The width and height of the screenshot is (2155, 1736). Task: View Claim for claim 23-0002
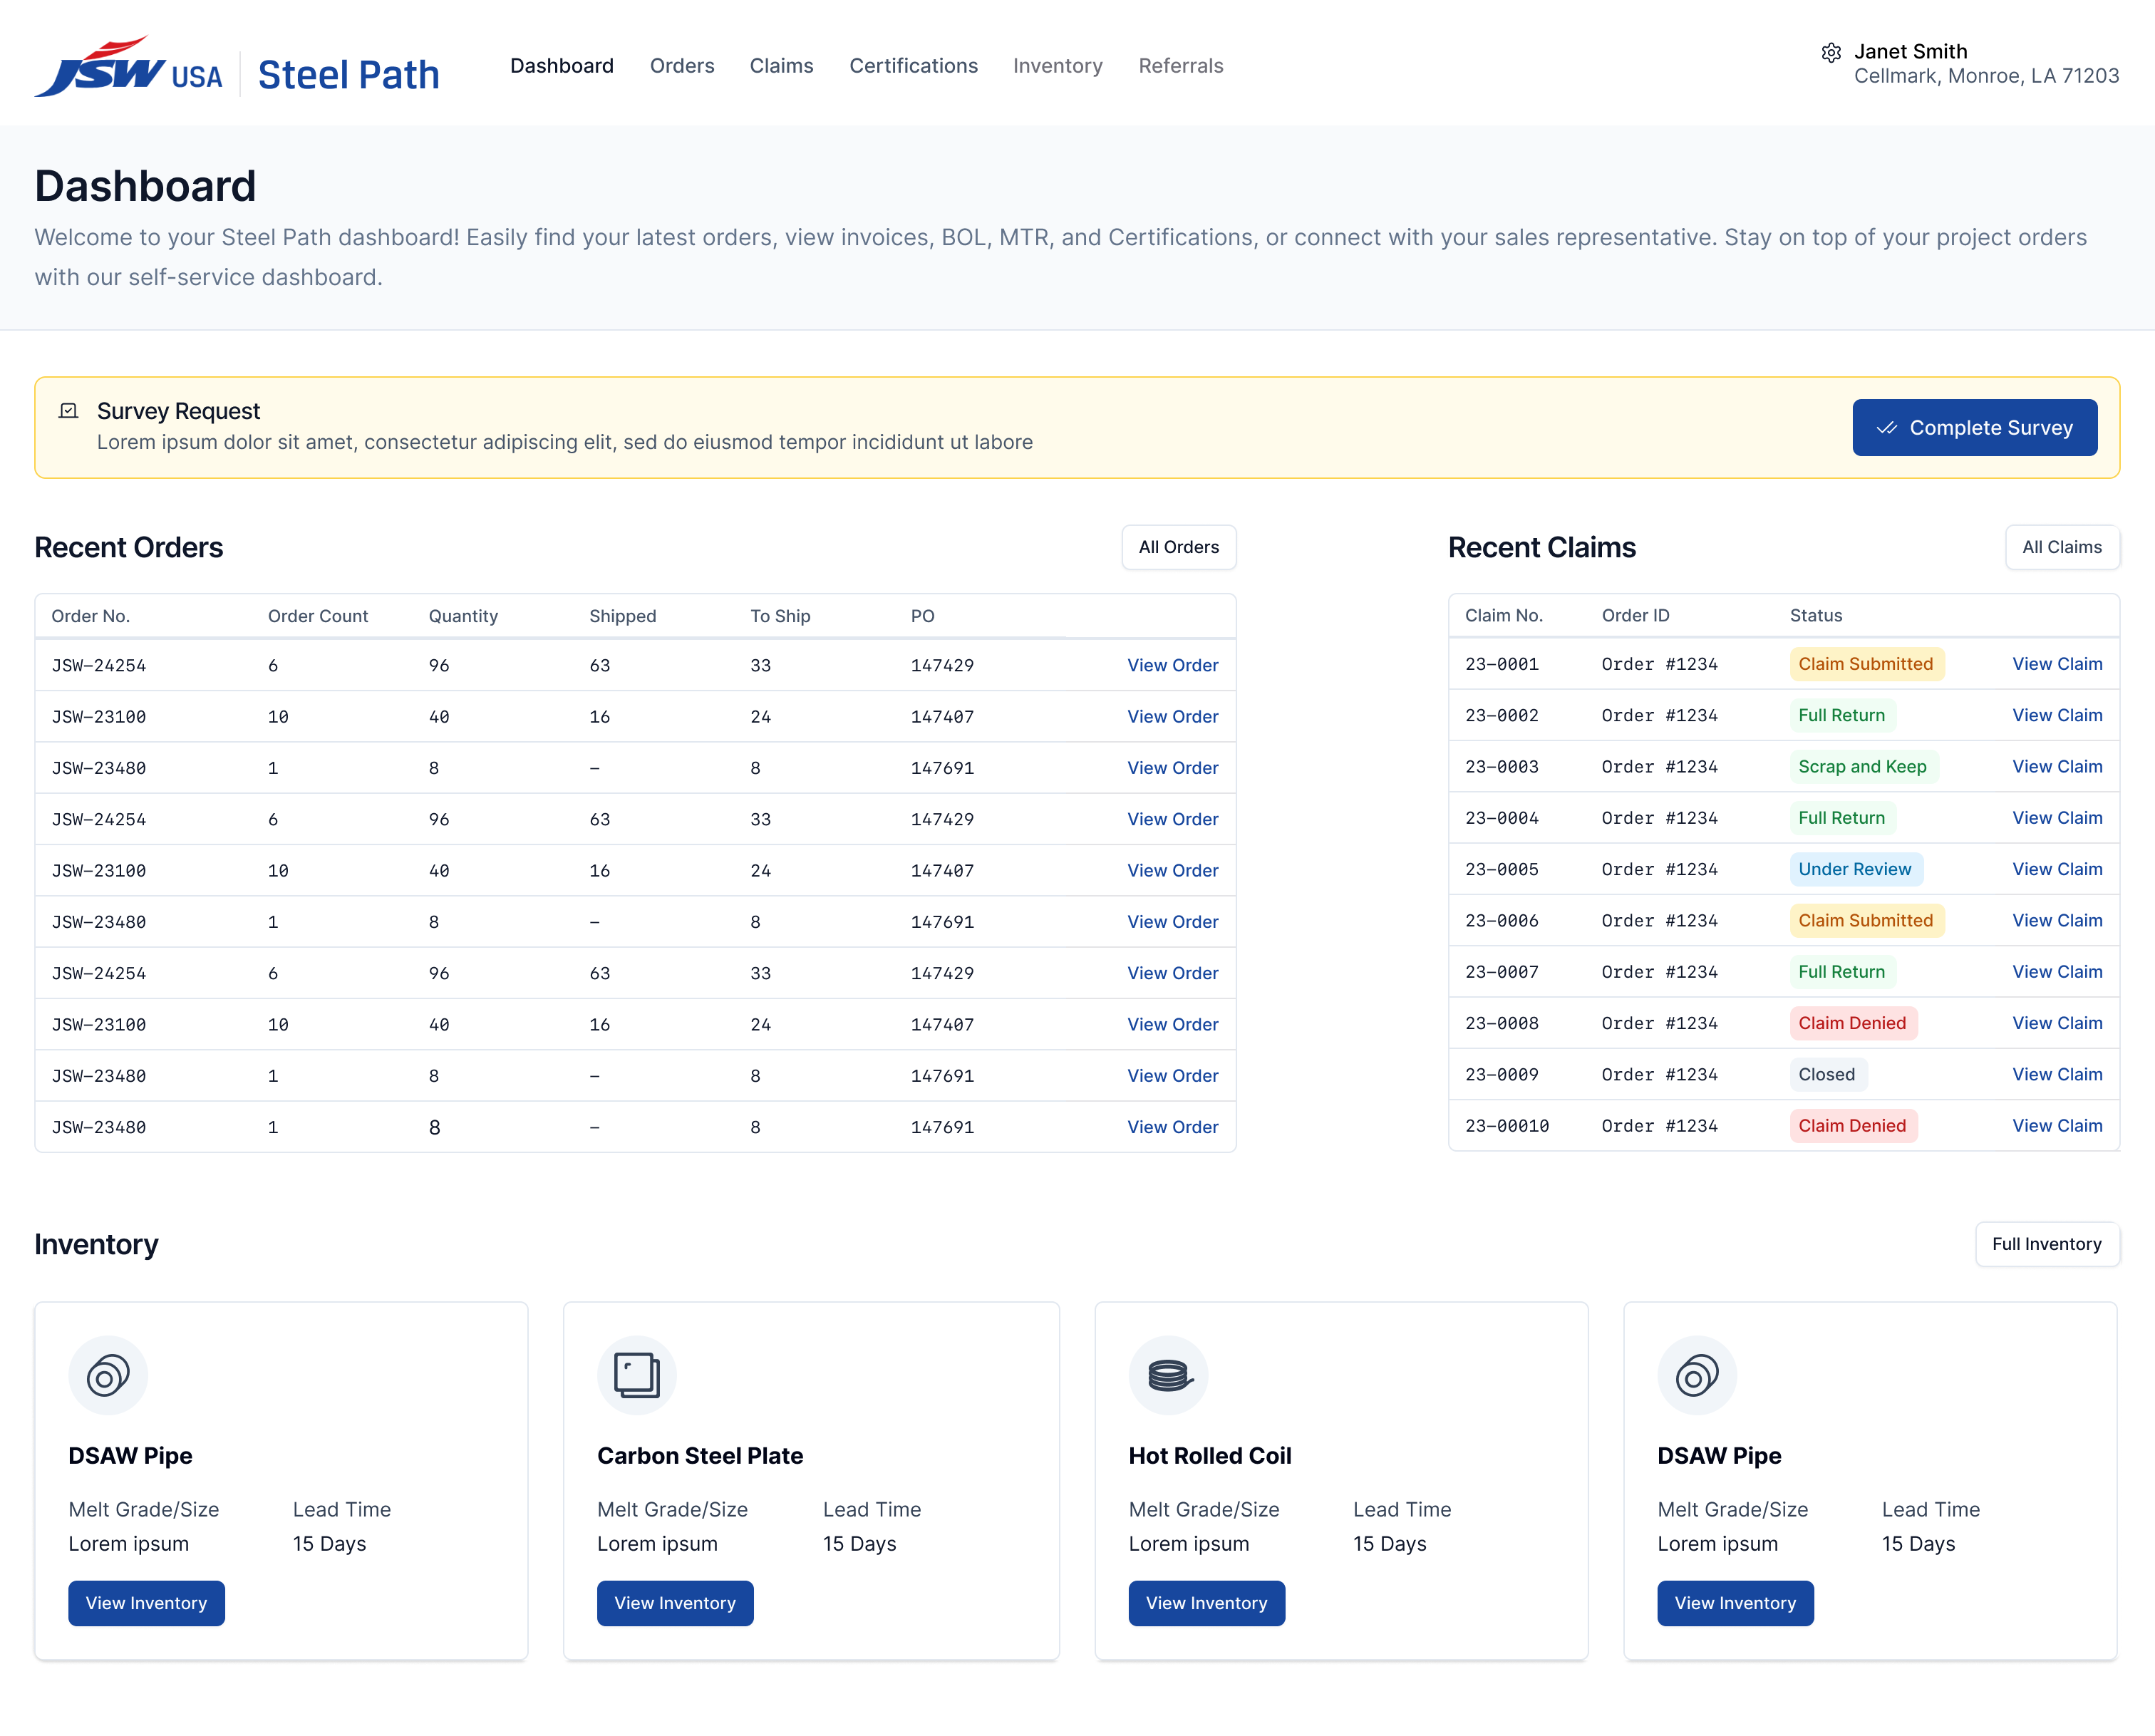2057,715
